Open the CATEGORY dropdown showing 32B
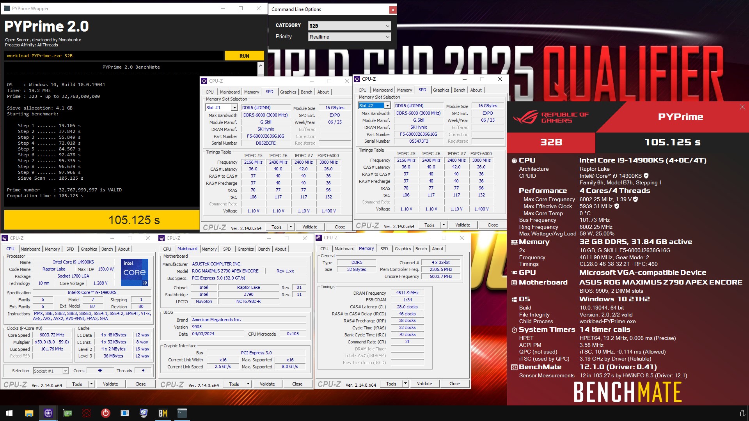This screenshot has width=749, height=421. point(349,26)
